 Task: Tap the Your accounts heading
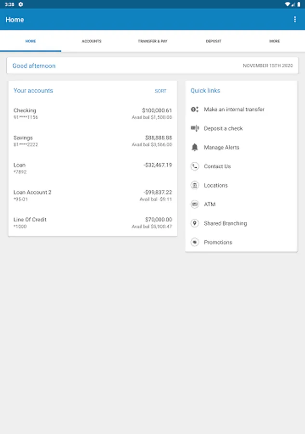point(33,91)
